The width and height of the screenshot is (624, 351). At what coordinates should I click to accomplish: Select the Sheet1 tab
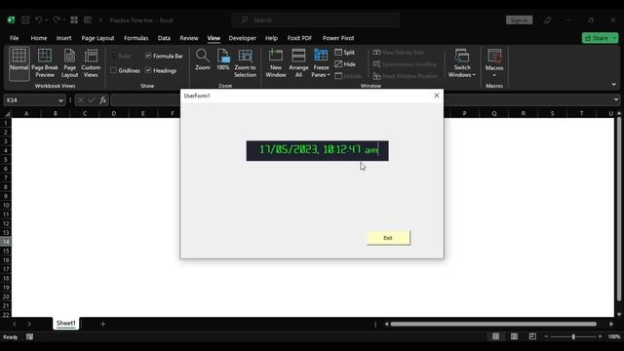coord(65,323)
